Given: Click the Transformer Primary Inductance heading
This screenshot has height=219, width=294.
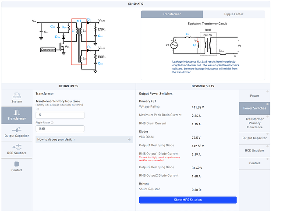Looking at the screenshot, I should [x=58, y=101].
